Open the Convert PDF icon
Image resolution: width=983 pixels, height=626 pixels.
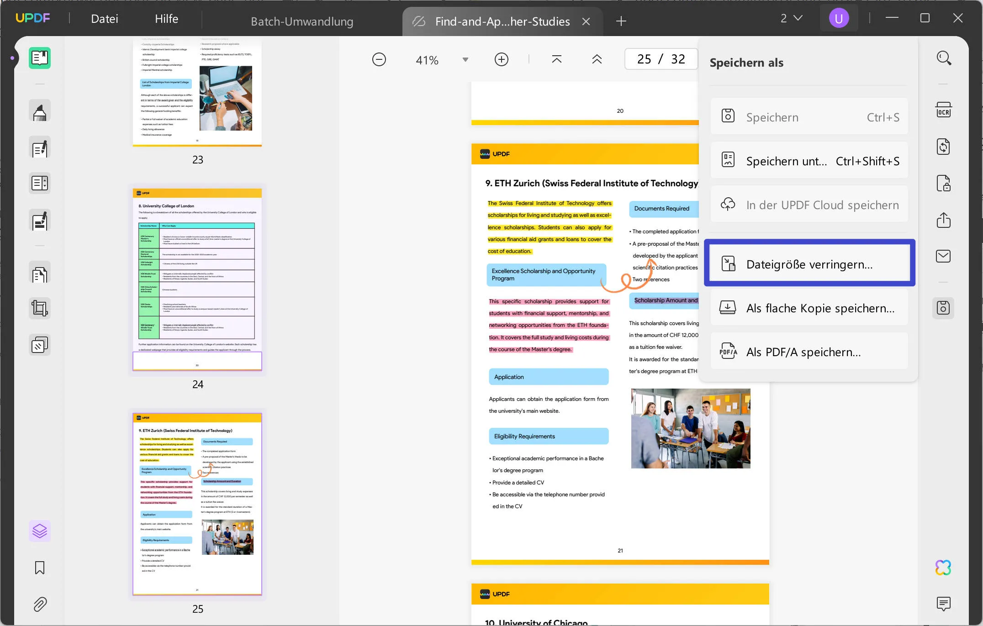[x=944, y=147]
